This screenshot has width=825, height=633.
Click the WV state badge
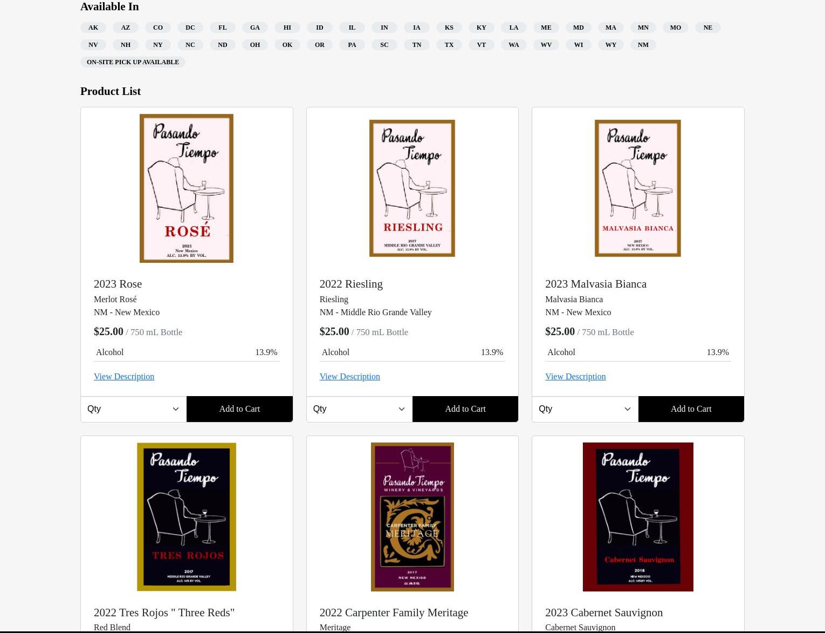coord(546,45)
